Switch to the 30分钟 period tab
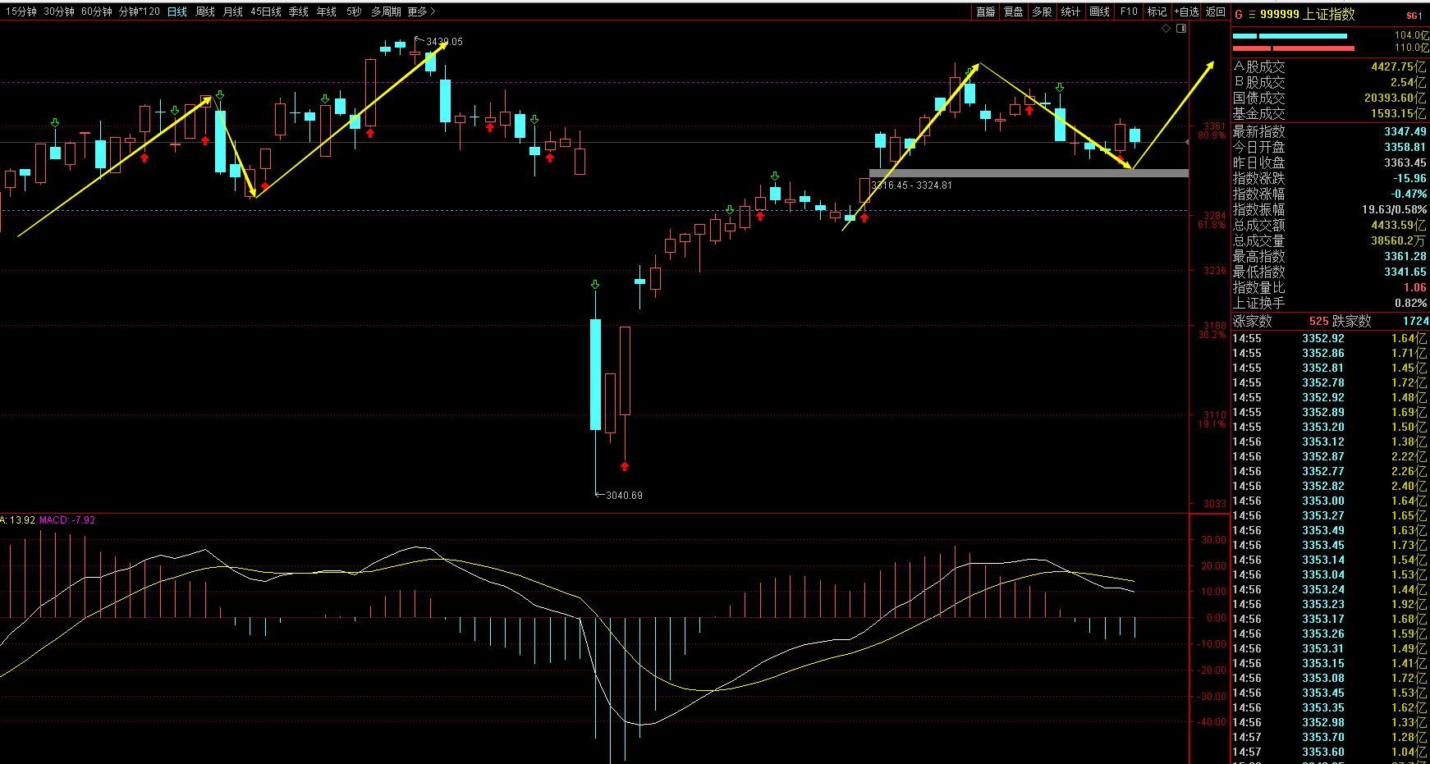This screenshot has height=764, width=1430. click(59, 11)
